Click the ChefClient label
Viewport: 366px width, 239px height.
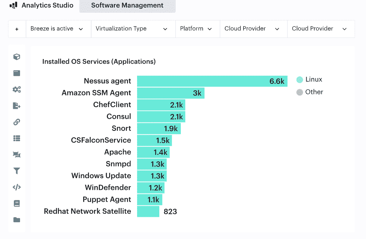click(x=112, y=105)
